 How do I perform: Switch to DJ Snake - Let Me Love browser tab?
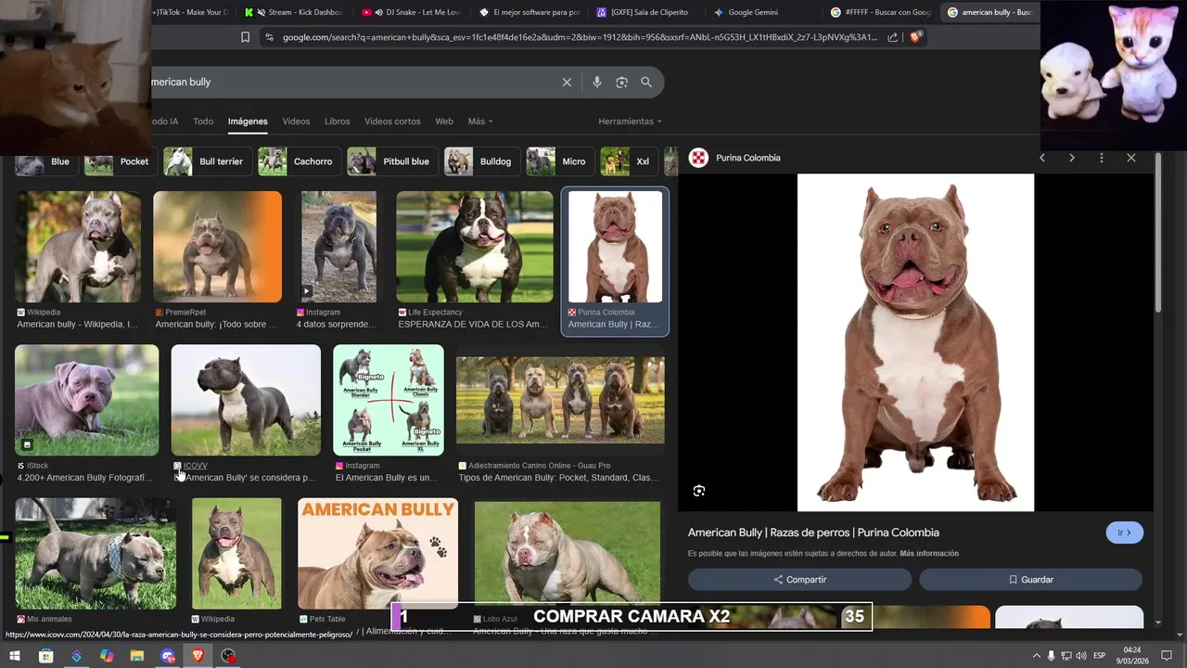pos(413,12)
